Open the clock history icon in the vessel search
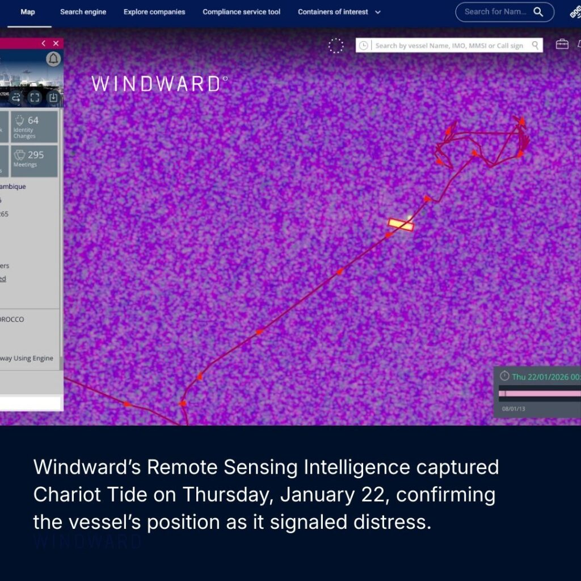 364,45
